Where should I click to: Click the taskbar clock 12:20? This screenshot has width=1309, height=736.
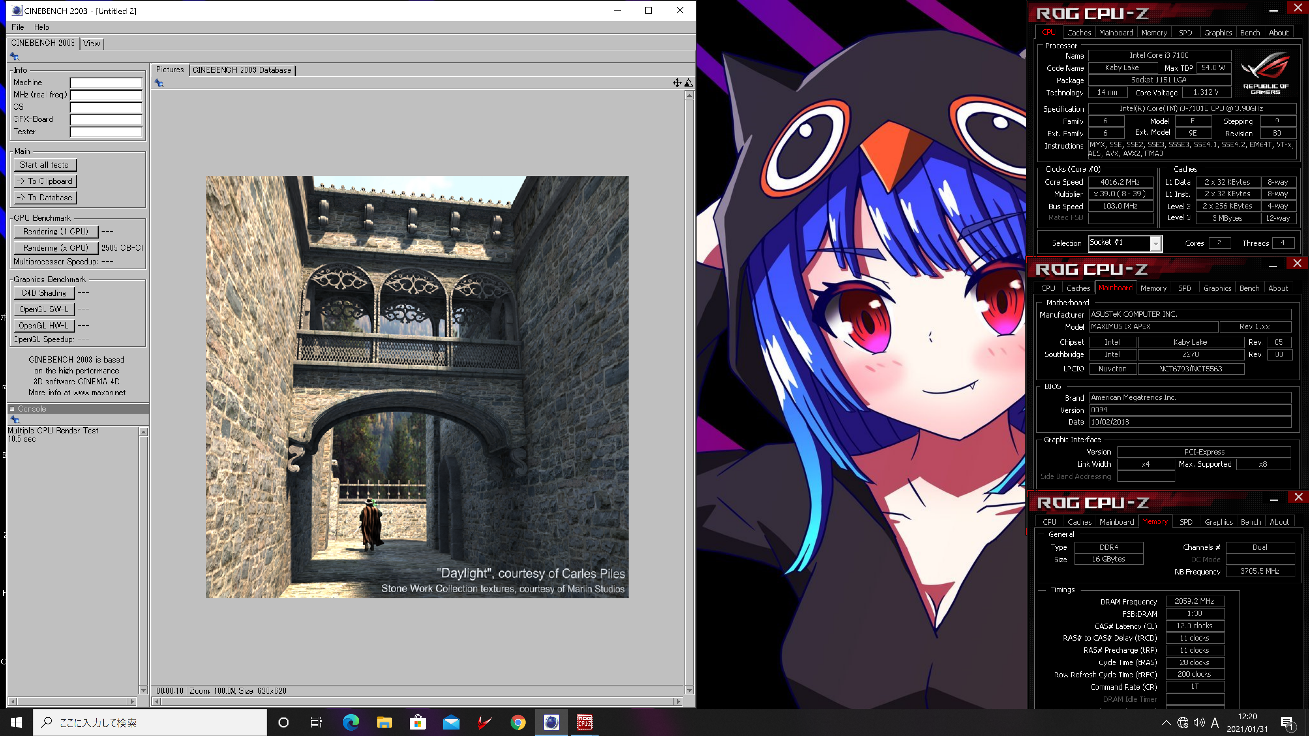[1247, 716]
